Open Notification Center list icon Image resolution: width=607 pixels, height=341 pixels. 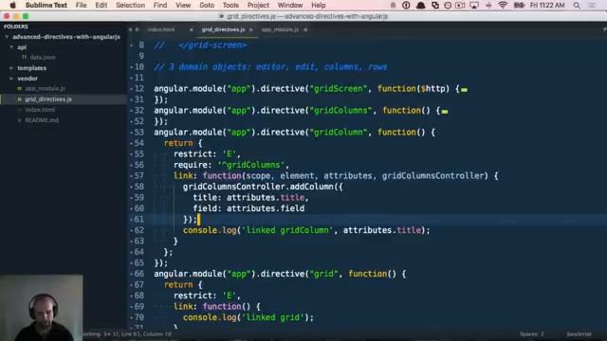point(592,5)
